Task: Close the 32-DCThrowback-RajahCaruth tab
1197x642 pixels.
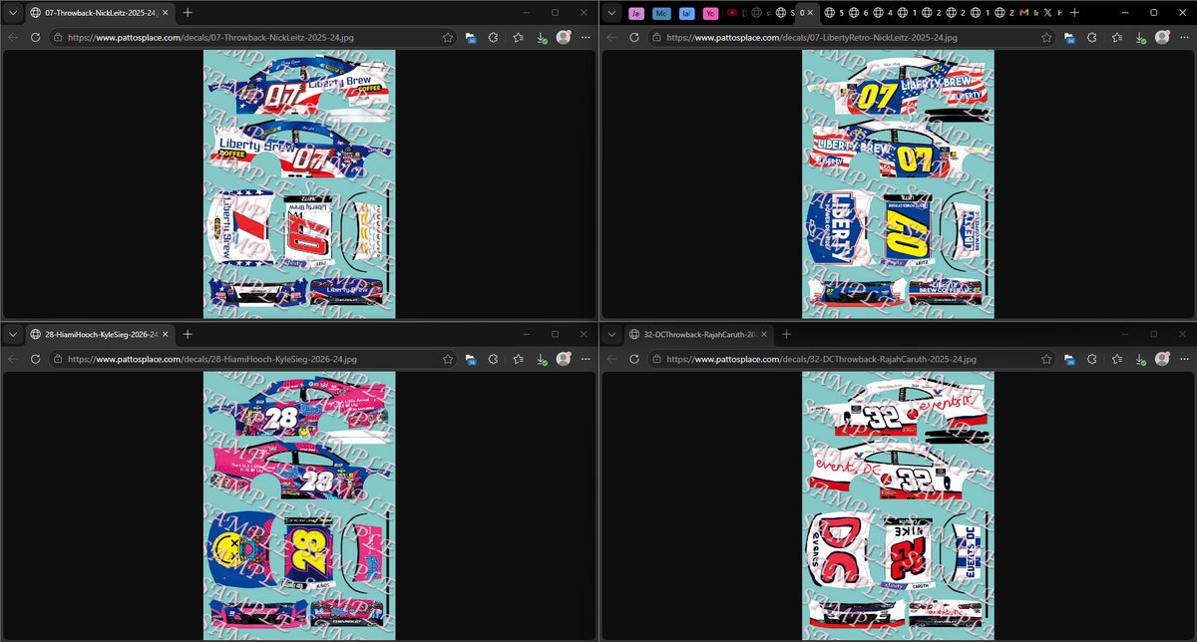Action: (762, 334)
